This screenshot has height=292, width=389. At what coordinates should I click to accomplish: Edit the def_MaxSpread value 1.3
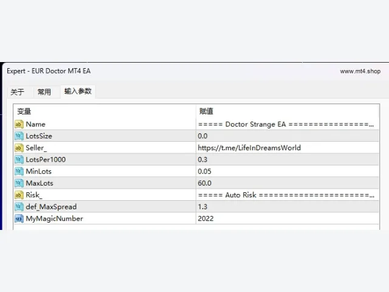287,207
